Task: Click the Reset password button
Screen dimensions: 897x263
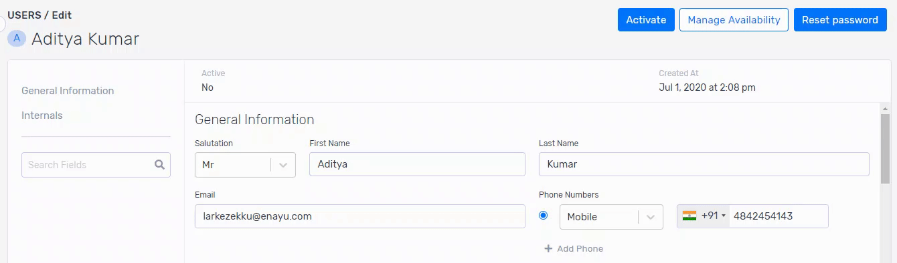Action: tap(840, 20)
